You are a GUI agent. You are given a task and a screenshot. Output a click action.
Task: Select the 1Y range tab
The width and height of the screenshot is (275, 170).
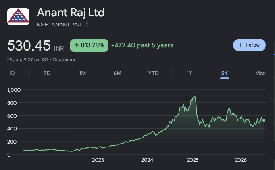(x=189, y=73)
